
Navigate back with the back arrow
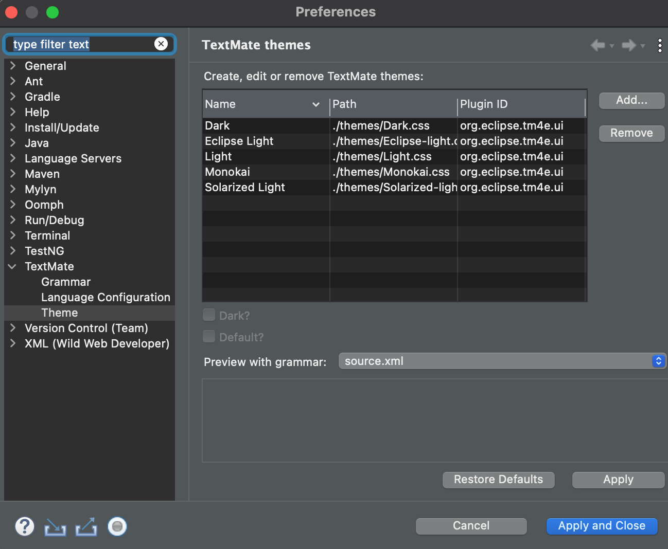click(597, 45)
